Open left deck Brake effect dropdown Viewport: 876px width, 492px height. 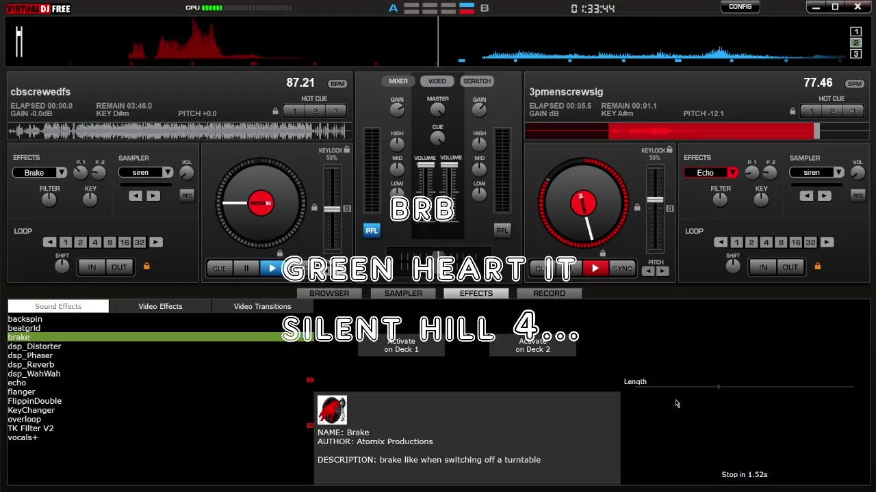(62, 173)
